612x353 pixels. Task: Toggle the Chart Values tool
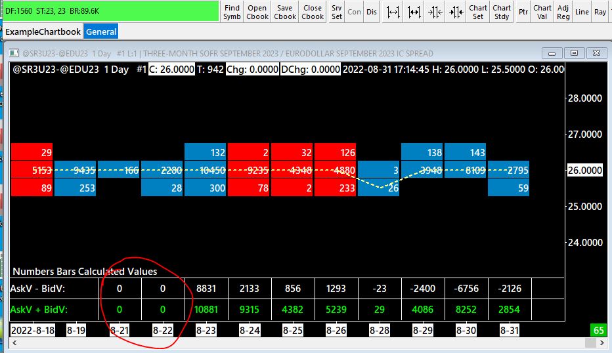pyautogui.click(x=542, y=12)
